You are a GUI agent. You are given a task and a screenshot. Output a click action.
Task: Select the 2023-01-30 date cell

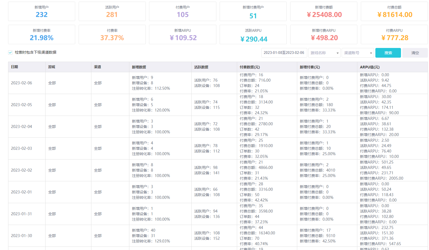click(x=22, y=236)
